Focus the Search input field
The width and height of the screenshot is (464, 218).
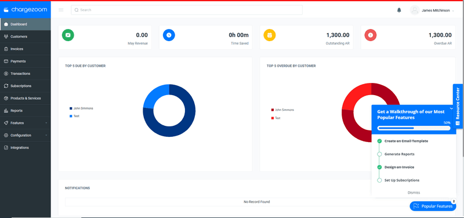[x=187, y=10]
